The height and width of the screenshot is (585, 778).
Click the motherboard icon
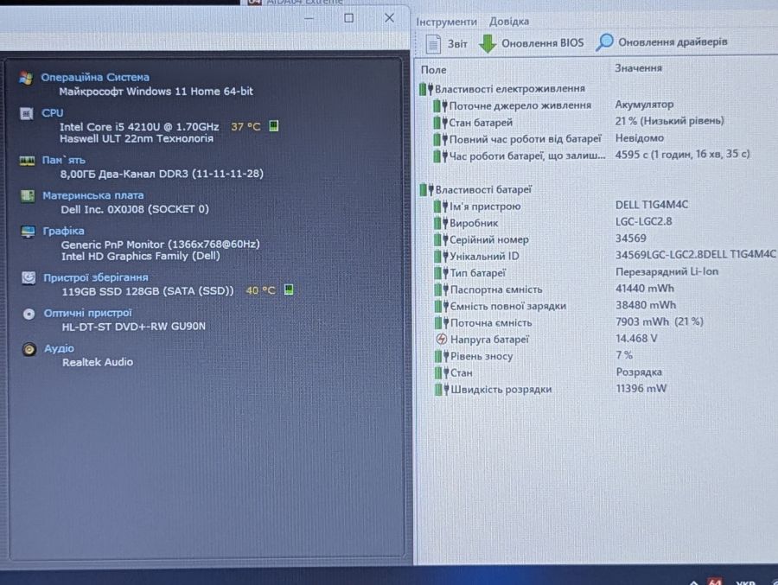(28, 196)
